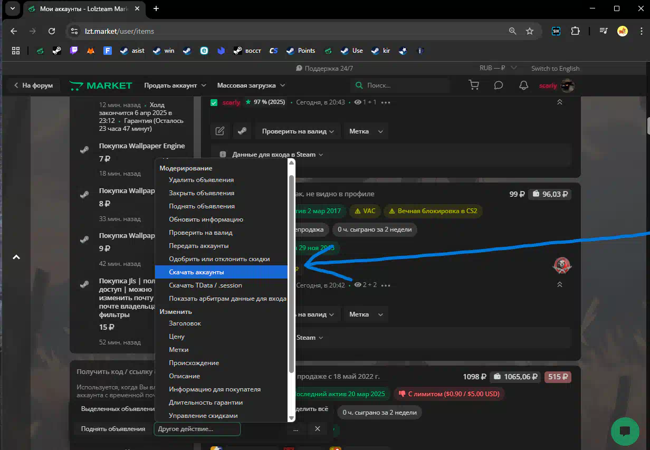
Task: Click the Steam icon button beside edit pencil
Action: tap(242, 131)
